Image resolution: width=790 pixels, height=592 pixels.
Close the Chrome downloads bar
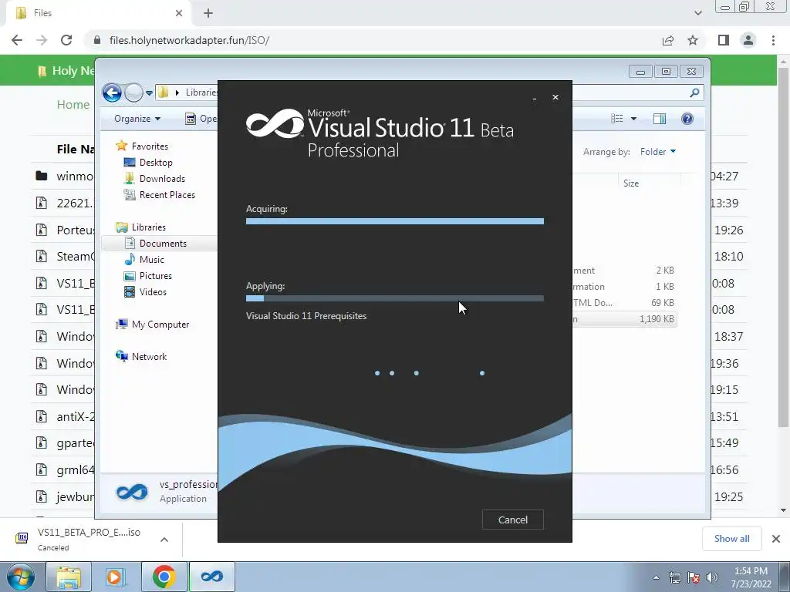[x=776, y=539]
